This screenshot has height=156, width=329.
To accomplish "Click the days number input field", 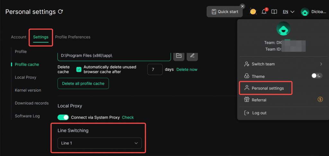I will [x=155, y=70].
